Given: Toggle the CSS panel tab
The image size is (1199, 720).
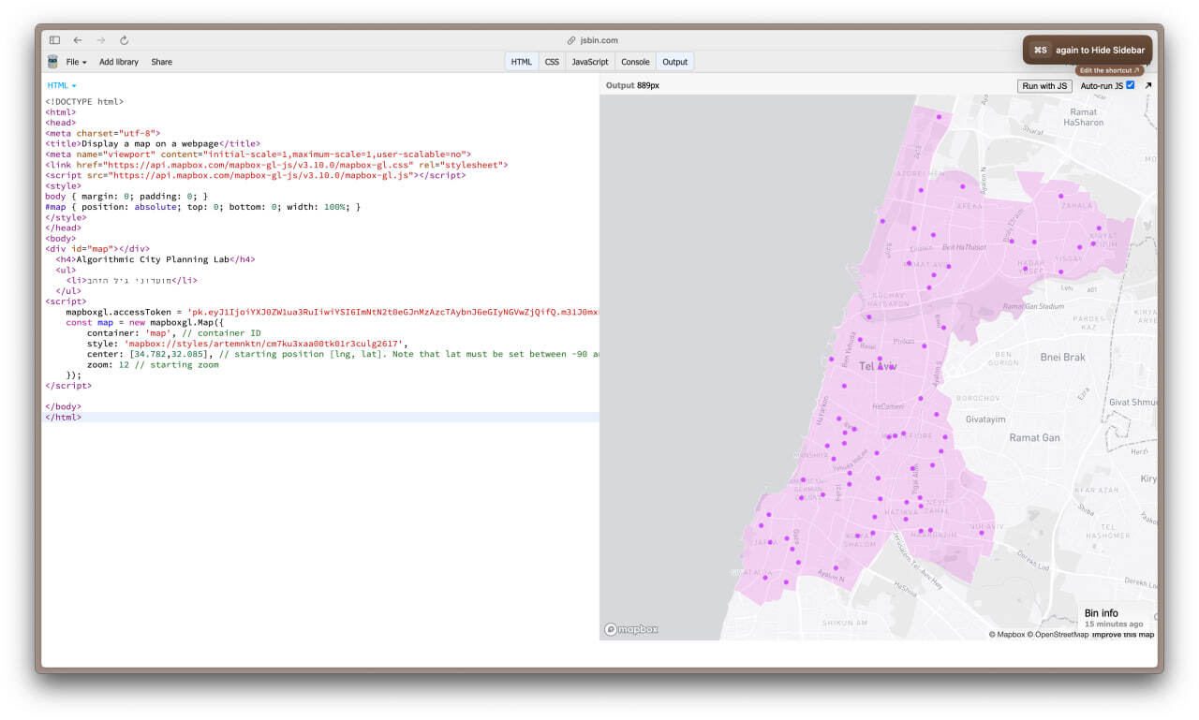Looking at the screenshot, I should (x=552, y=62).
